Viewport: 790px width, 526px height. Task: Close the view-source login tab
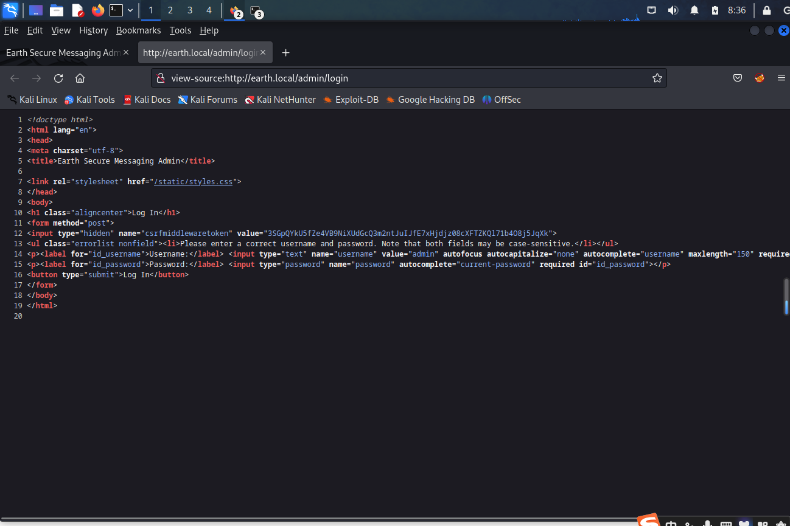tap(264, 53)
